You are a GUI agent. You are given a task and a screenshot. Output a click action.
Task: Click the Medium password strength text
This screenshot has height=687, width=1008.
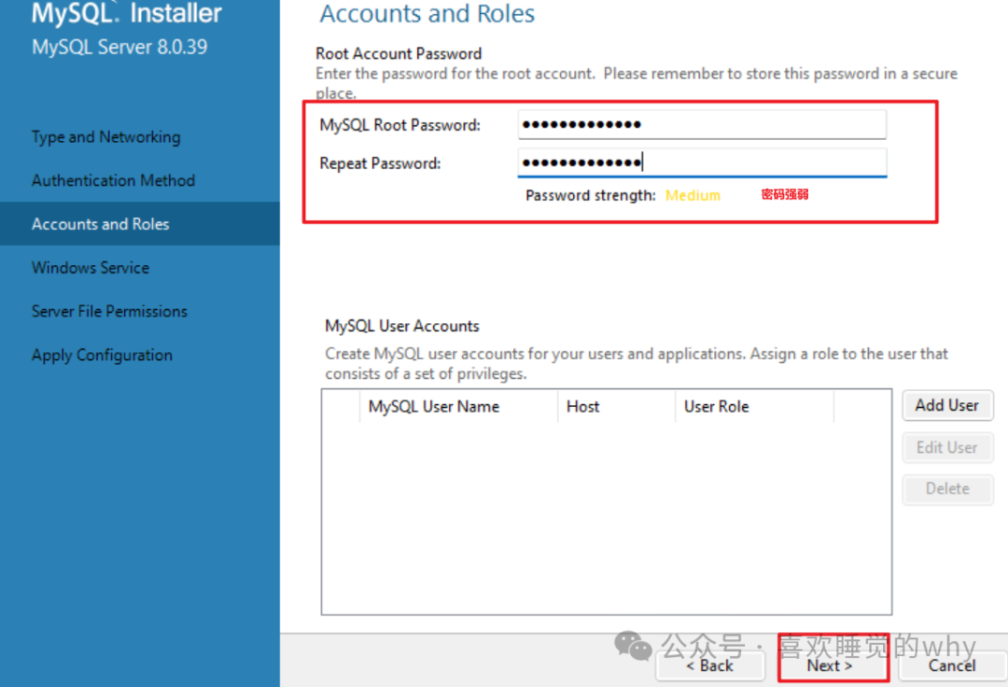click(693, 195)
